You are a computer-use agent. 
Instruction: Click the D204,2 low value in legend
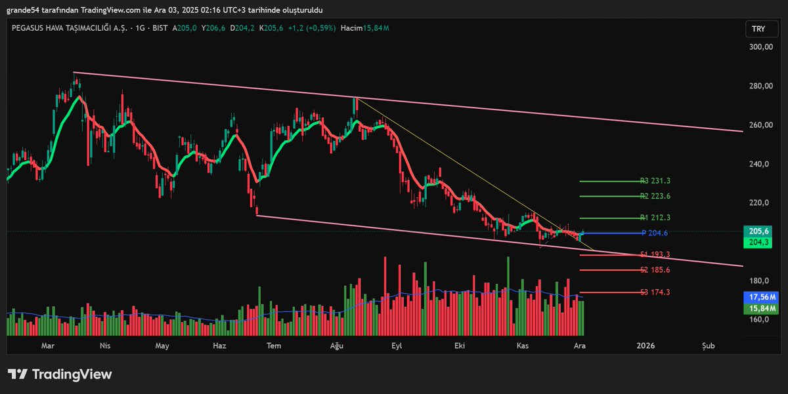242,28
